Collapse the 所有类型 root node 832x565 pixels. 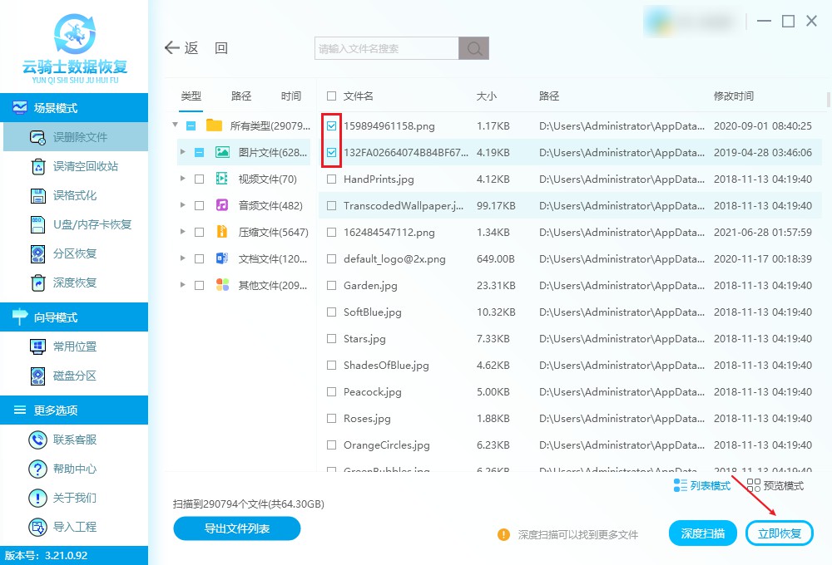click(x=175, y=125)
